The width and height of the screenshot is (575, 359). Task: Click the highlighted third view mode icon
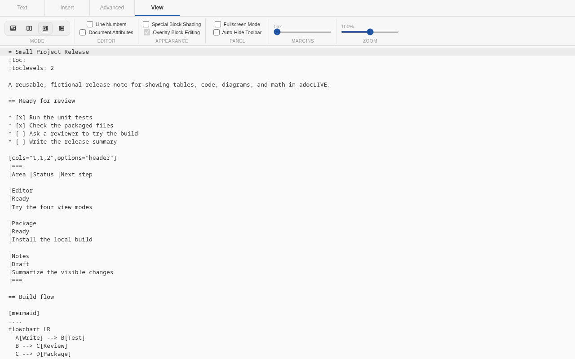pyautogui.click(x=45, y=28)
